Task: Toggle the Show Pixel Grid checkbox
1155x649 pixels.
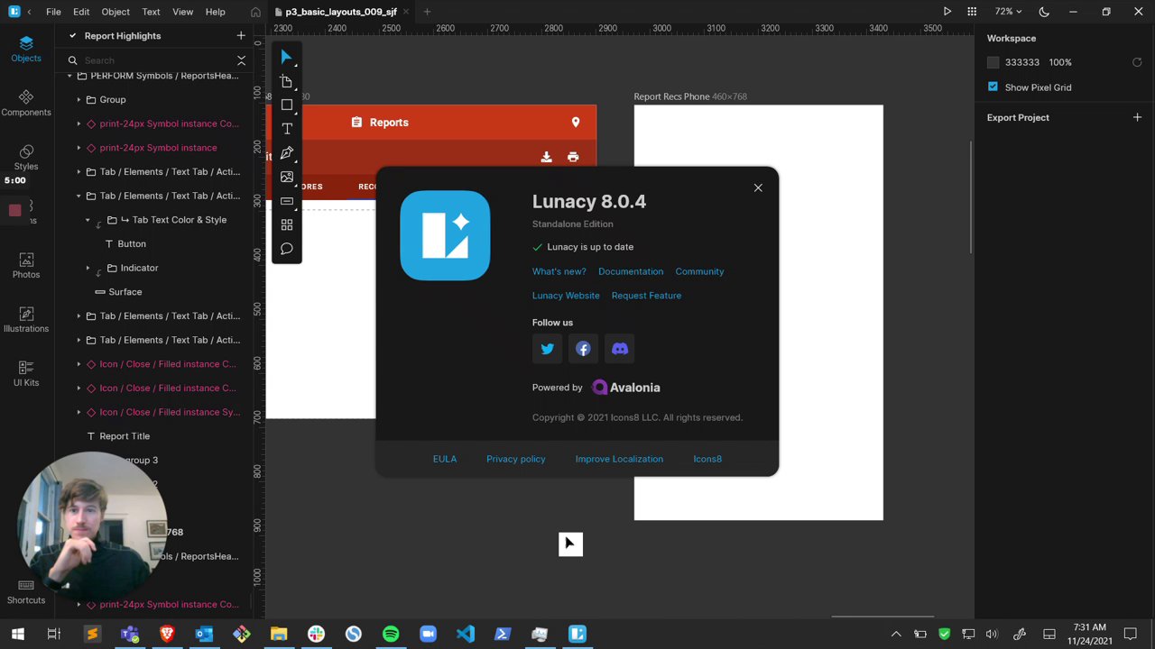Action: (x=993, y=87)
